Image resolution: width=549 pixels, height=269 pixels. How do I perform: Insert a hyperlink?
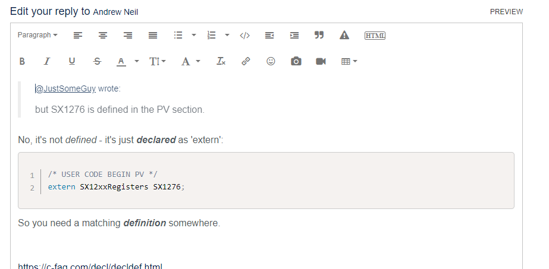246,61
